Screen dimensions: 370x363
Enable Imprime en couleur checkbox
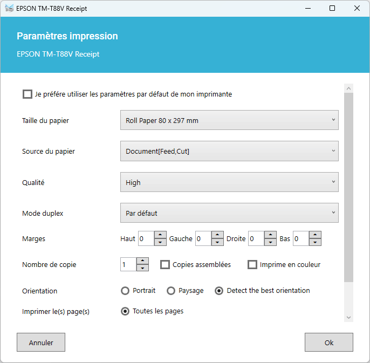click(x=252, y=265)
